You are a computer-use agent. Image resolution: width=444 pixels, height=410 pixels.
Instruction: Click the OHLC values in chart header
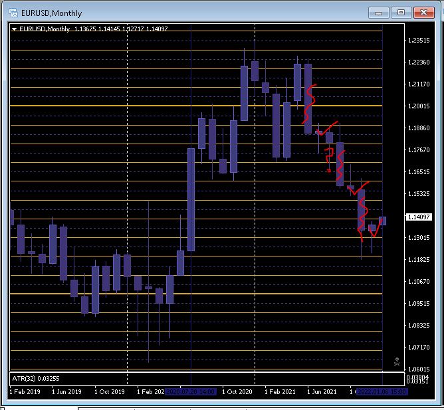(121, 29)
